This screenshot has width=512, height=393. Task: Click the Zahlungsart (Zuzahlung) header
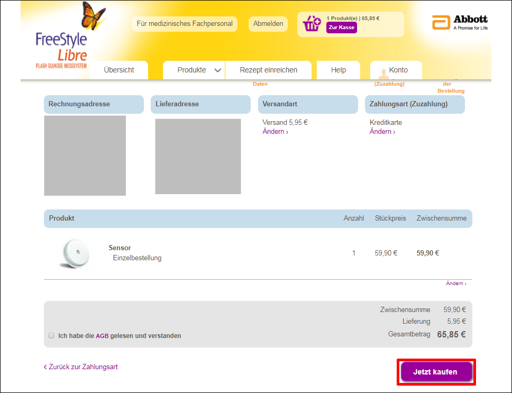415,104
